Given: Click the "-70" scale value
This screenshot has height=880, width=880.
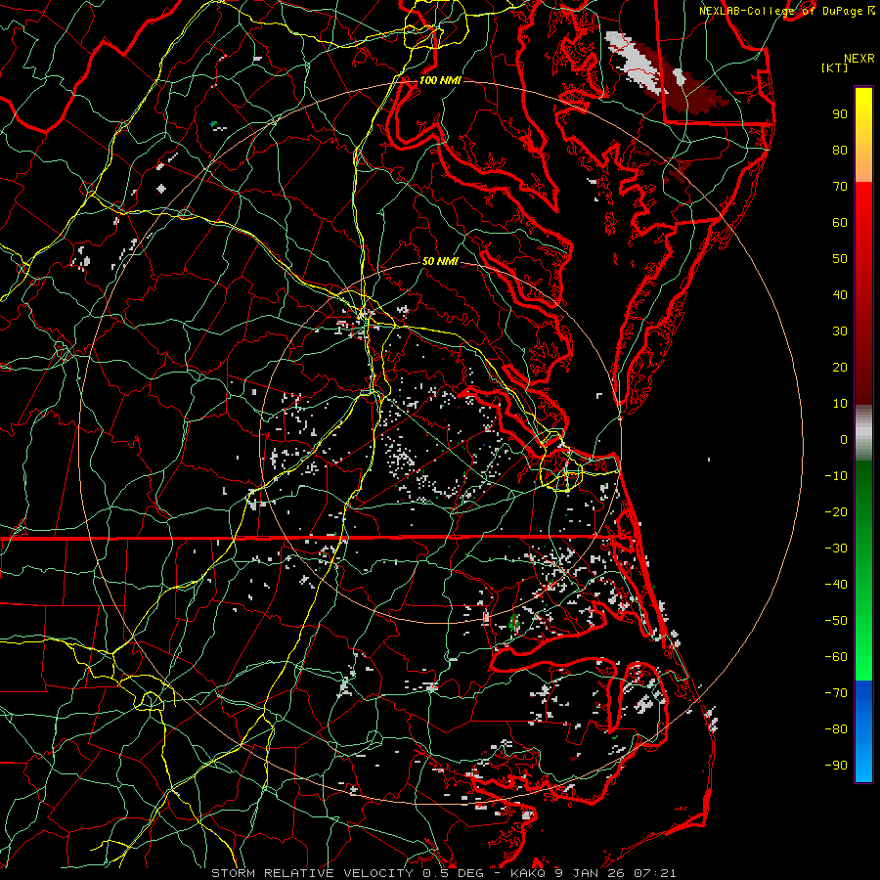Looking at the screenshot, I should tap(836, 693).
